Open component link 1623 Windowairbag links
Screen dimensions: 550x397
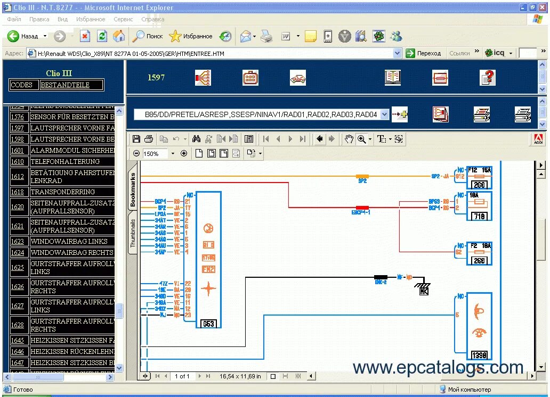click(x=18, y=242)
